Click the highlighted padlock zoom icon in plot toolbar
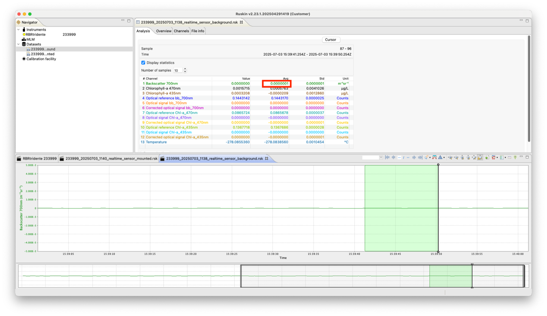547x316 pixels. [480, 157]
